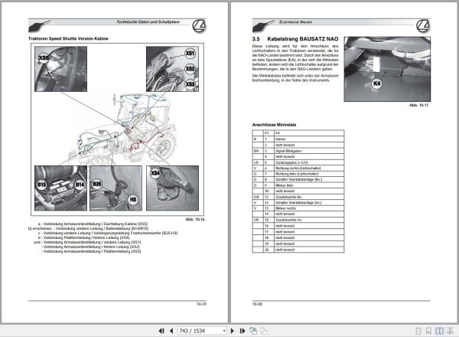Click the legend line ending '(XS4)'
The image size is (459, 337).
click(83, 237)
